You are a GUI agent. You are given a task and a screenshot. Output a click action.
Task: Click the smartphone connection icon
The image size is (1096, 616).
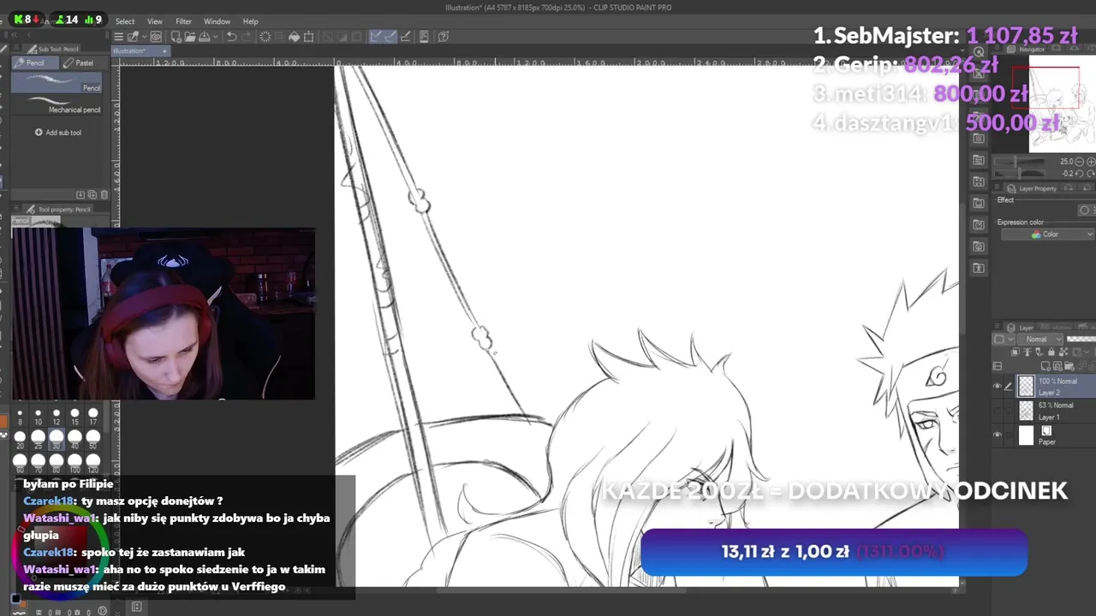[423, 36]
